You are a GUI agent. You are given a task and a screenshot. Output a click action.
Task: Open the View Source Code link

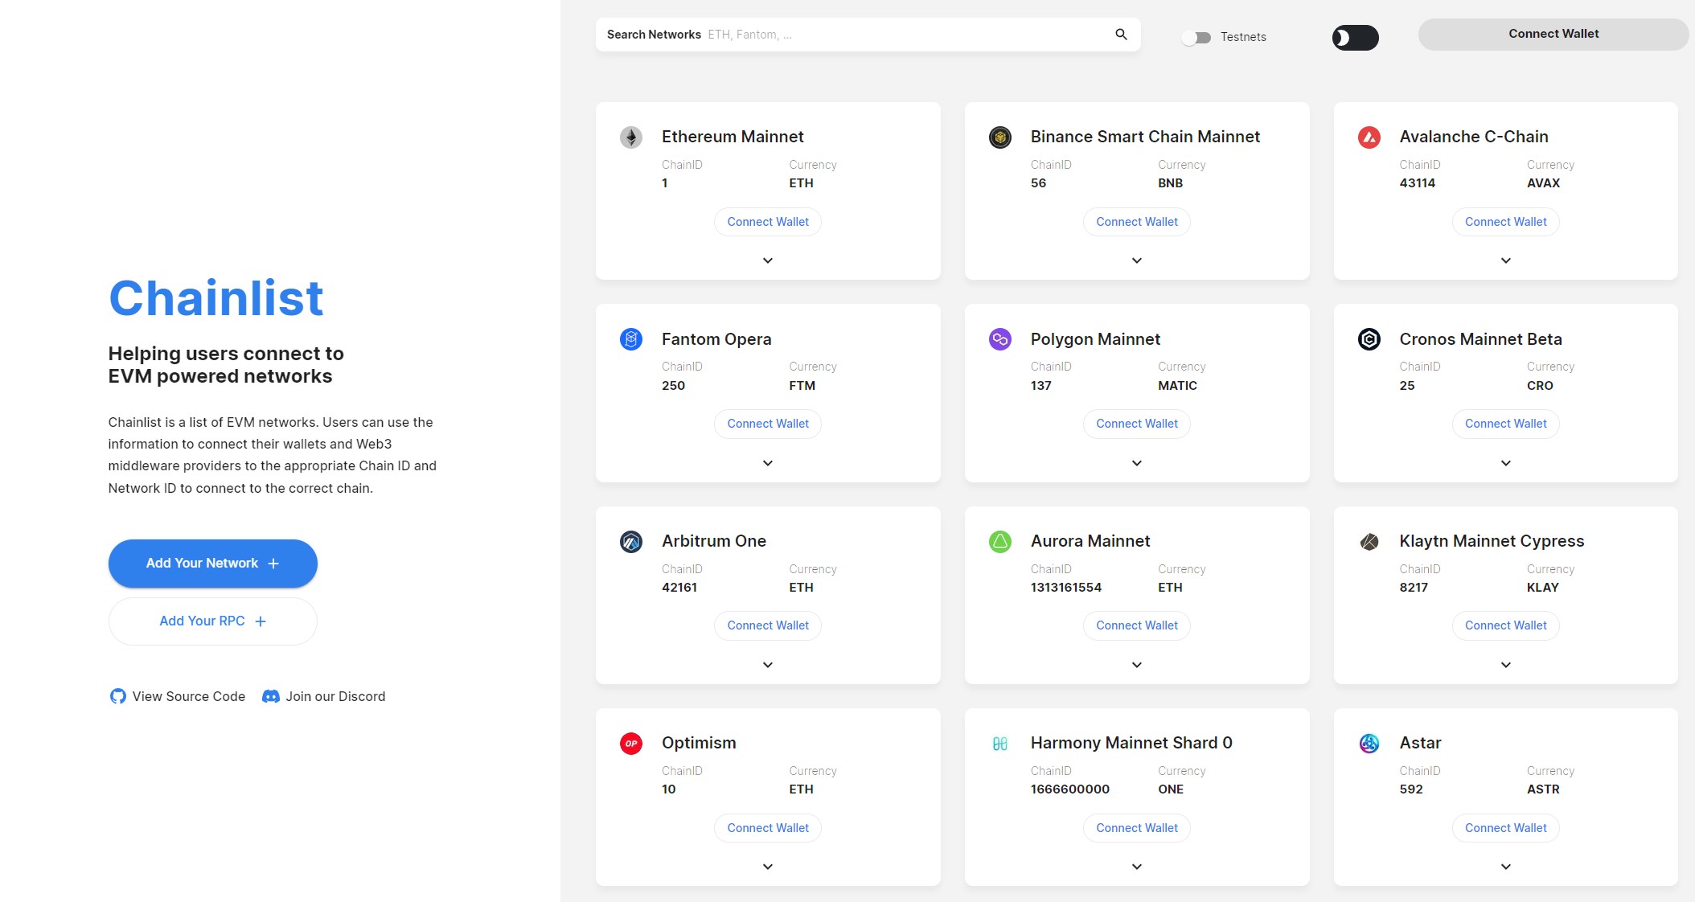(178, 696)
